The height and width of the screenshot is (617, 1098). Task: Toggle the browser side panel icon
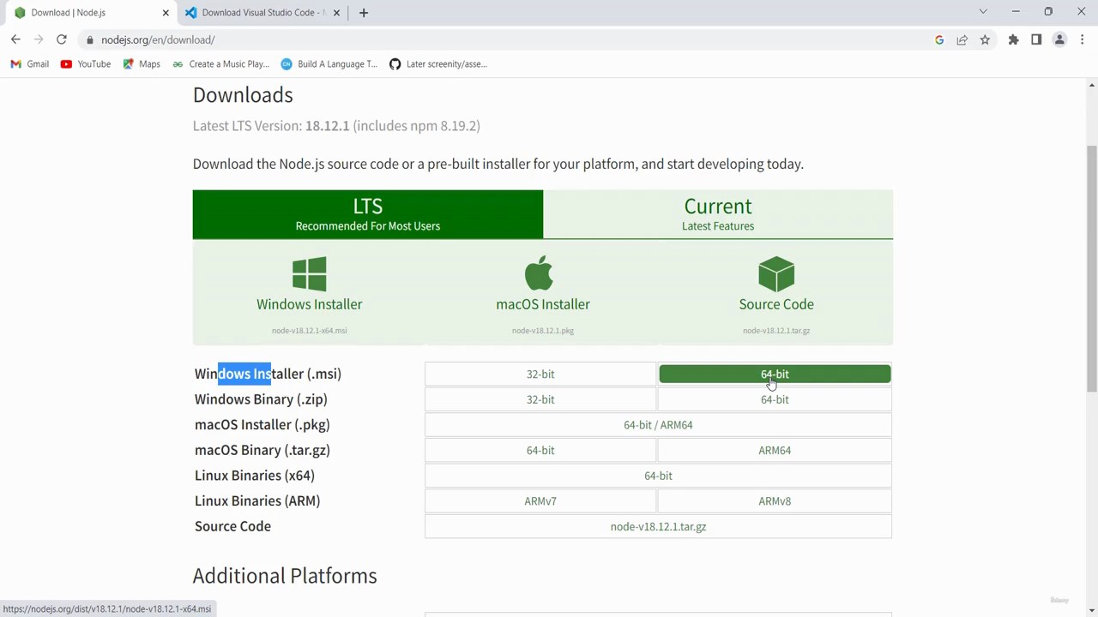coord(1036,39)
